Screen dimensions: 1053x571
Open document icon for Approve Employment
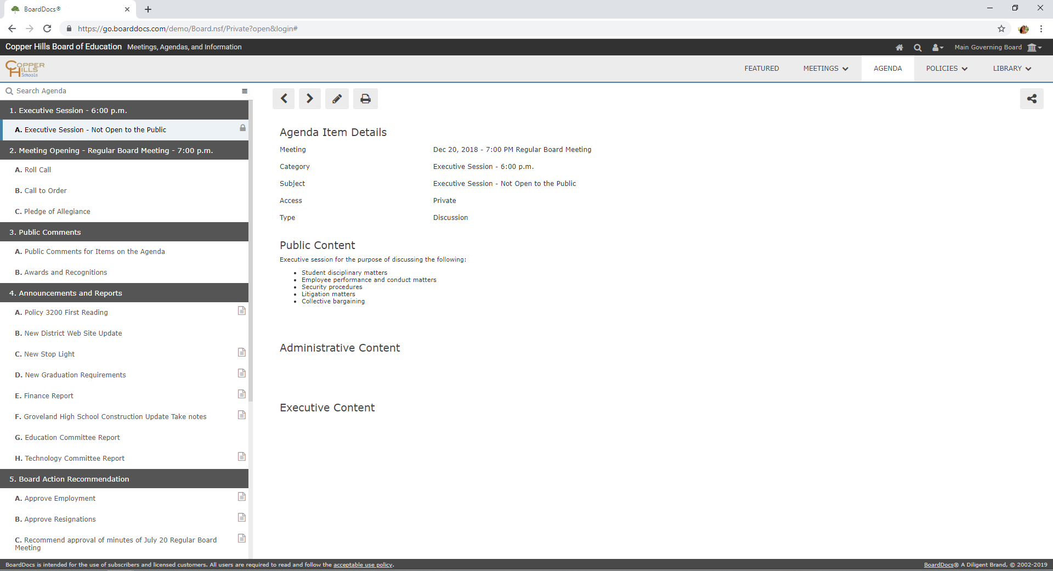click(x=241, y=497)
